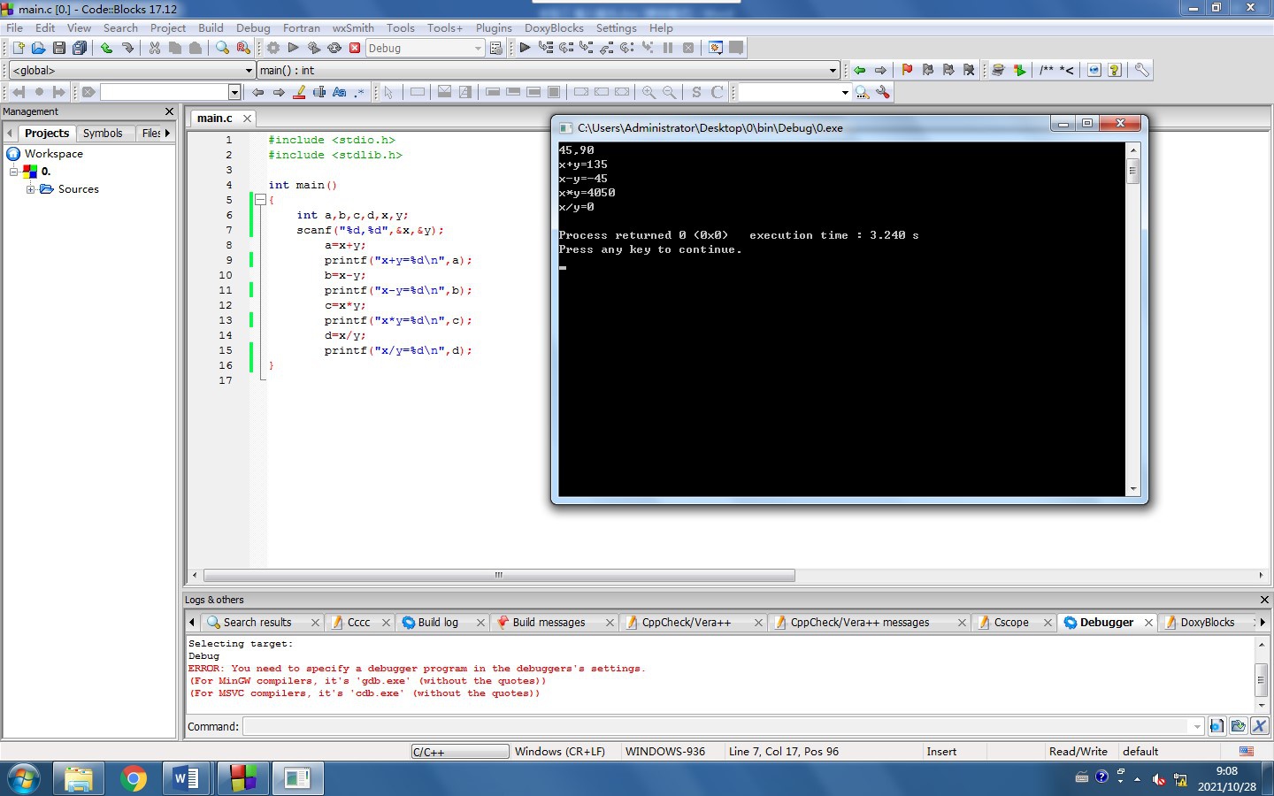Open the Build menu
The image size is (1274, 796).
click(211, 28)
